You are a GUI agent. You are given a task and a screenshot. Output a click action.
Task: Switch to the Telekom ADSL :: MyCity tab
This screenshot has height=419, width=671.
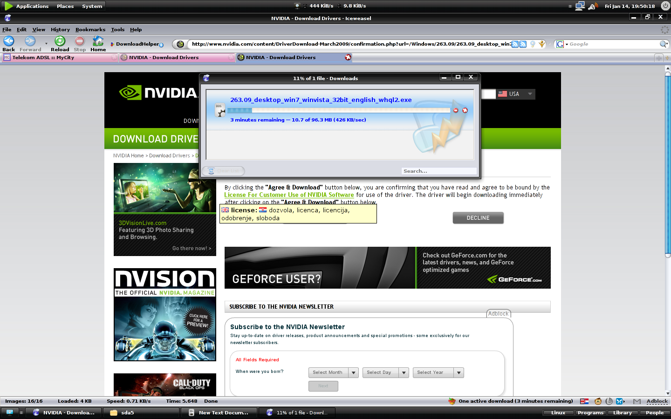[60, 58]
